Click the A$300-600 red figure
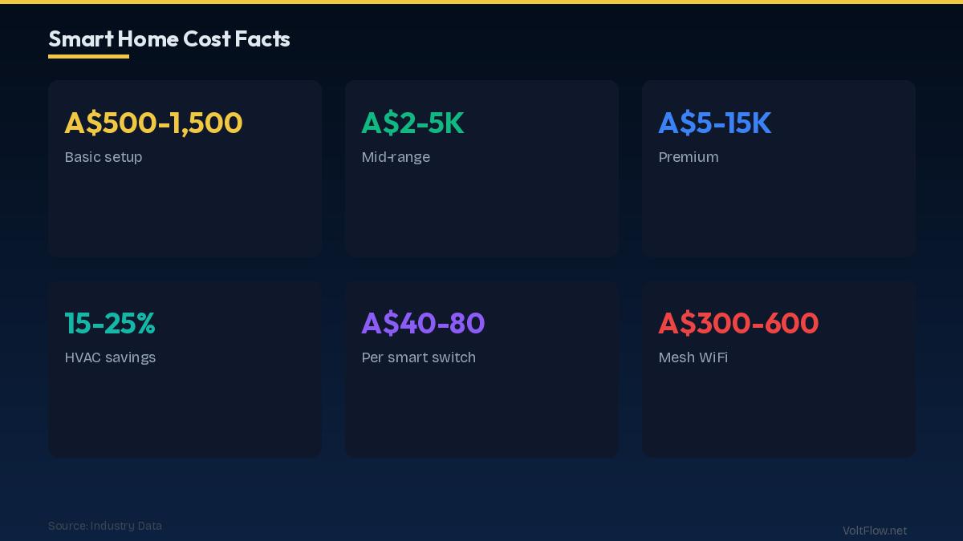 tap(738, 323)
